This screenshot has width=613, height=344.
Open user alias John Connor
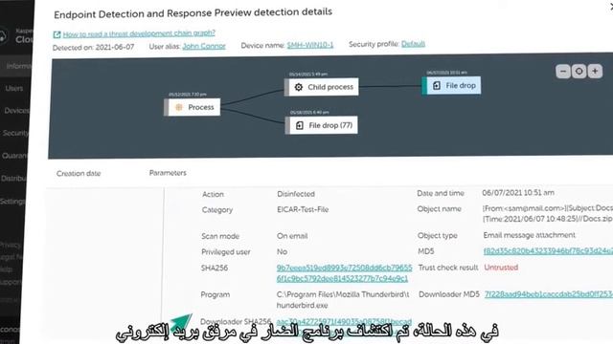pos(204,46)
